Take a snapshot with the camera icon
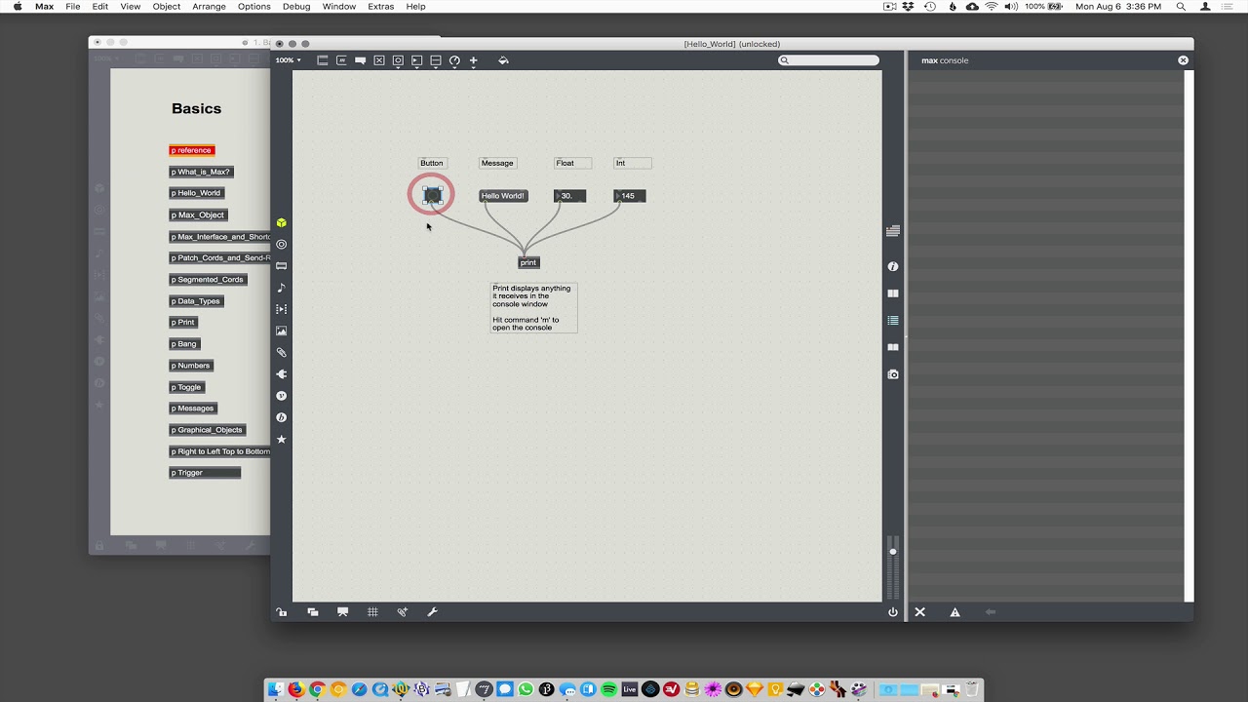Viewport: 1248px width, 702px height. click(x=893, y=374)
